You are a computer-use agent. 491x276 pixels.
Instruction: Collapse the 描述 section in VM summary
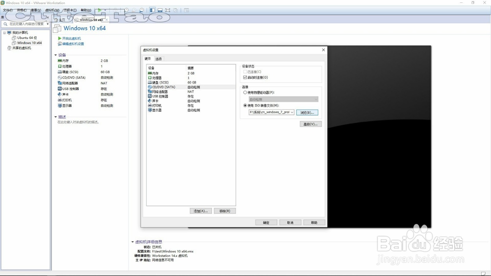point(56,117)
